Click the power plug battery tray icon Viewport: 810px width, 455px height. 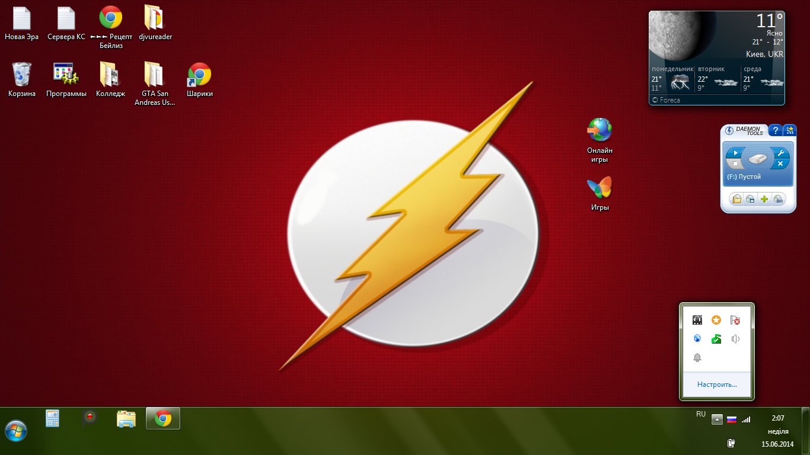(x=731, y=443)
